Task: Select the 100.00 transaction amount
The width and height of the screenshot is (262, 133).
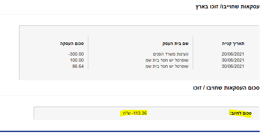Action: 77,60
